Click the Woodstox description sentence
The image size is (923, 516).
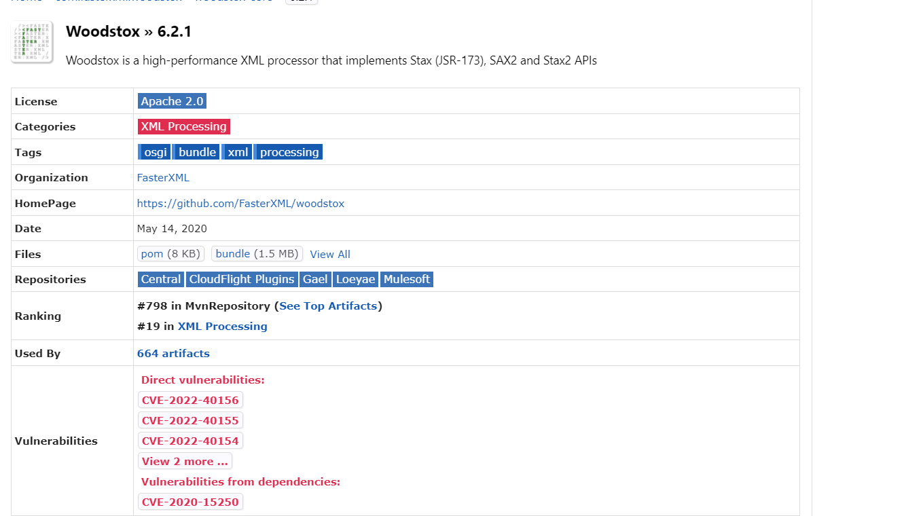pos(331,60)
